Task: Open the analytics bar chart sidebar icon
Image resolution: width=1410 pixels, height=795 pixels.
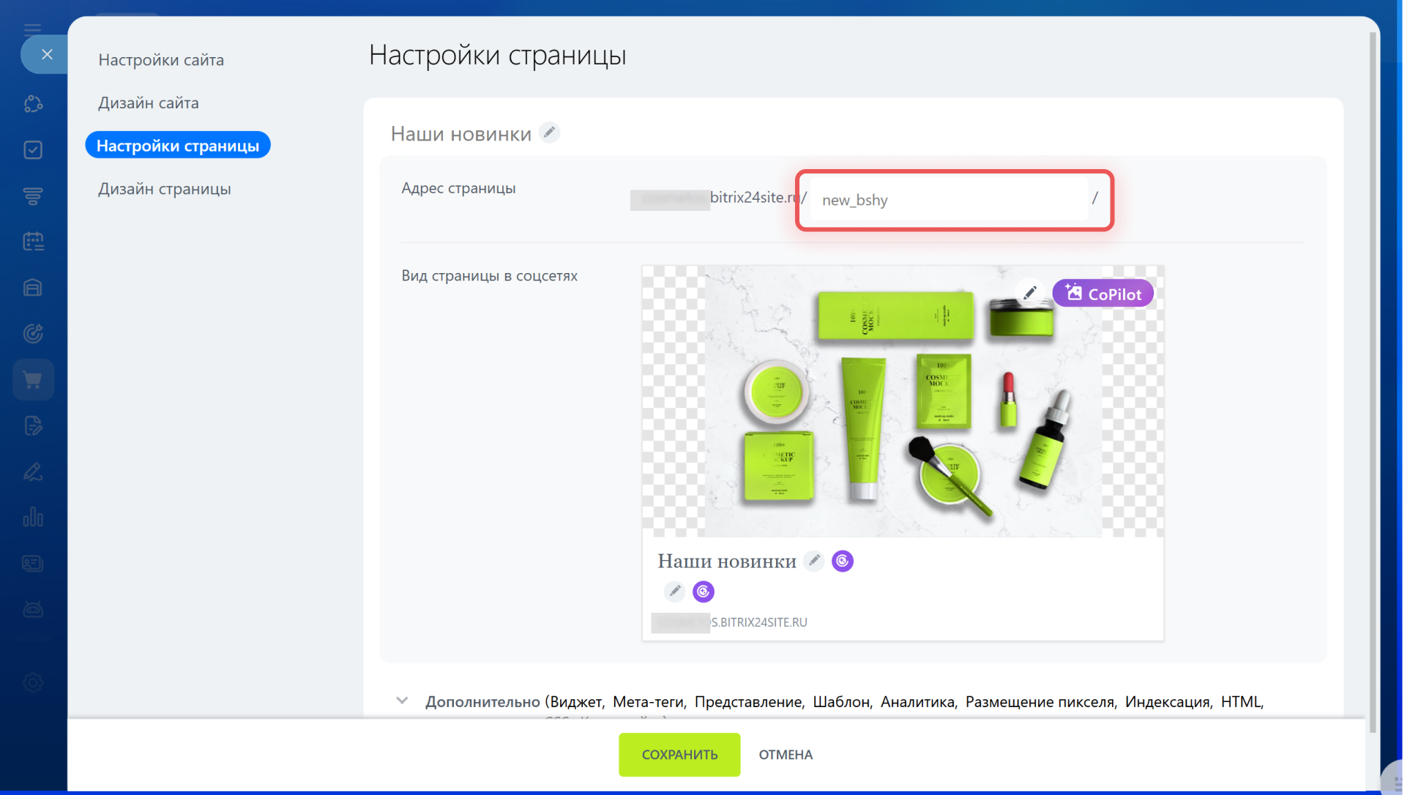Action: click(x=33, y=518)
